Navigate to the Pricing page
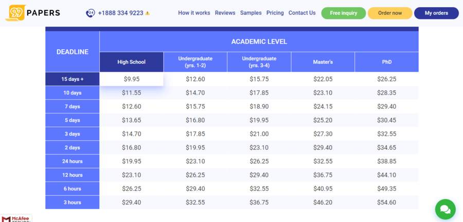The height and width of the screenshot is (222, 463). click(x=275, y=13)
